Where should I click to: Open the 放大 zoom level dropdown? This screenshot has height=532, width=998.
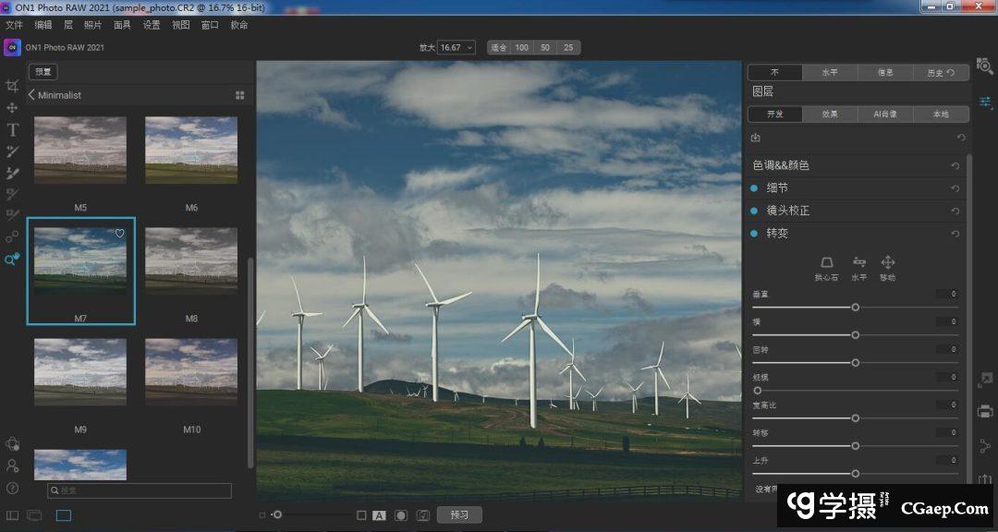456,47
